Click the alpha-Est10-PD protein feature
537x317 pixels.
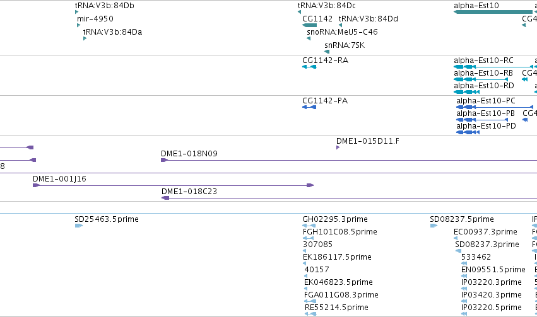pyautogui.click(x=468, y=132)
